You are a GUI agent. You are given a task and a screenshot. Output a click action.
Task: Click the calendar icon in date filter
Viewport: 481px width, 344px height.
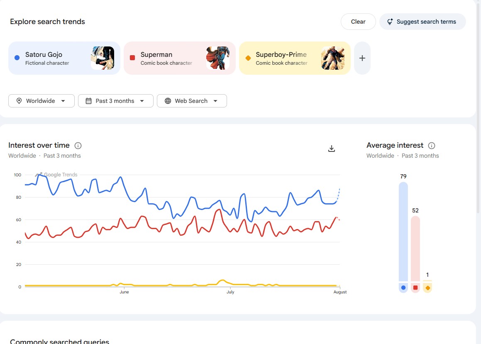coord(88,101)
